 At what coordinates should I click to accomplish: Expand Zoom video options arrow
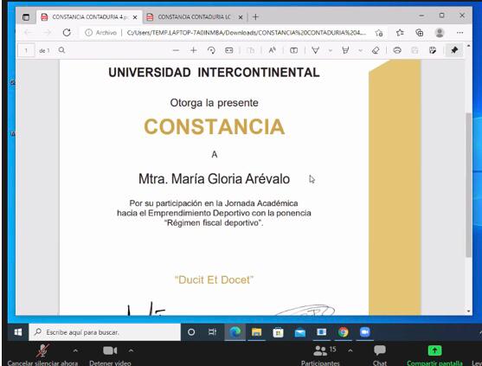pyautogui.click(x=131, y=350)
